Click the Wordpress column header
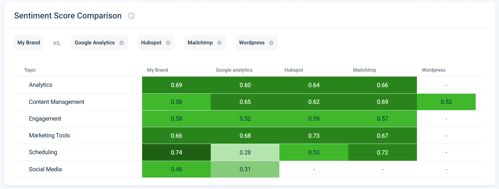Screen dimensions: 499x189 tap(434, 70)
